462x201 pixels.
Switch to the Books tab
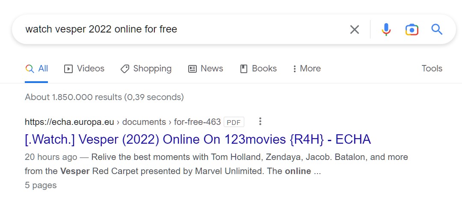[258, 69]
